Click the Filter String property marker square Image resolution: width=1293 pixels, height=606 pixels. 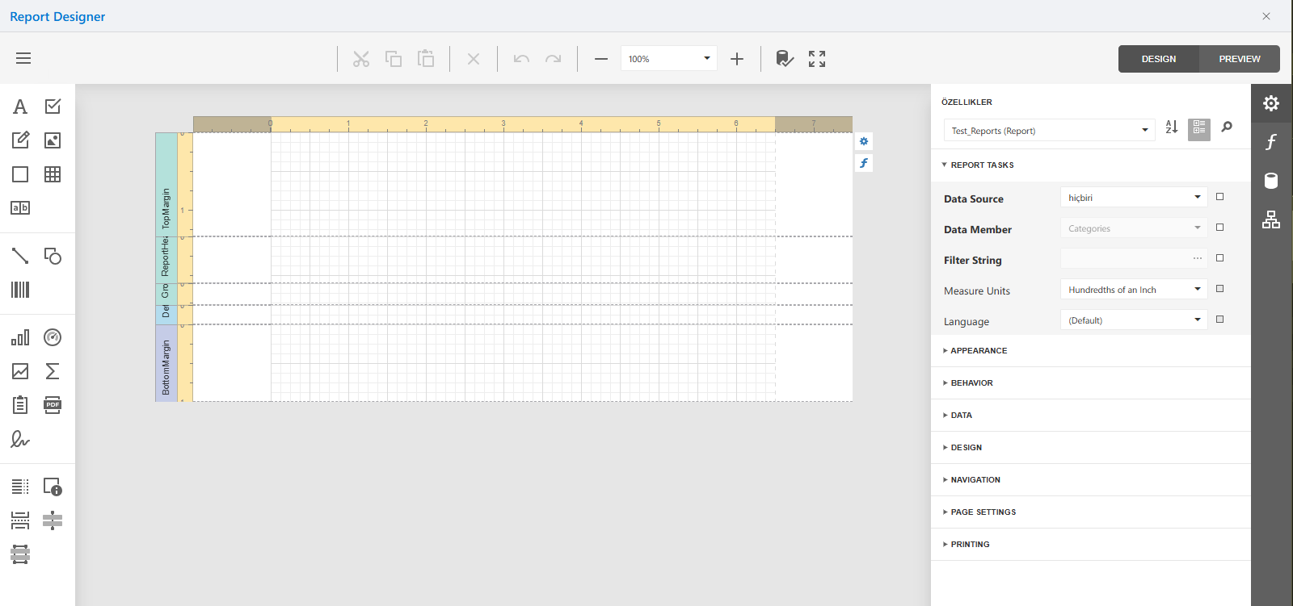(1220, 258)
